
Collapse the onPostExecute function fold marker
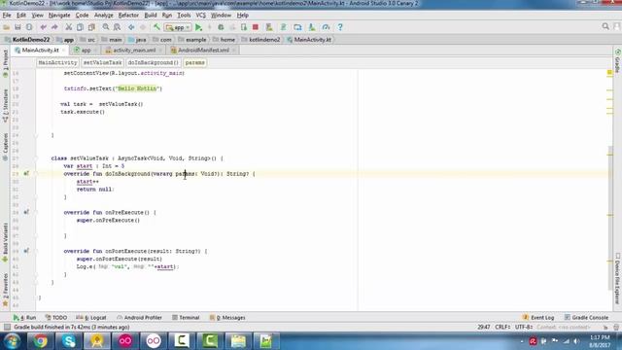[36, 251]
